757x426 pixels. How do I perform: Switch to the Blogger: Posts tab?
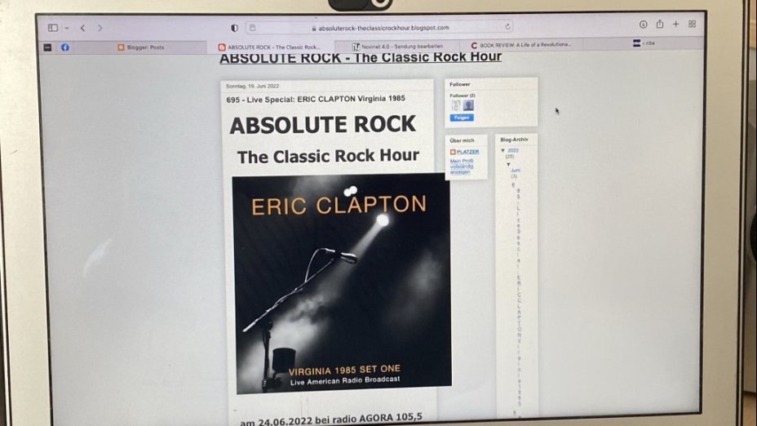140,47
